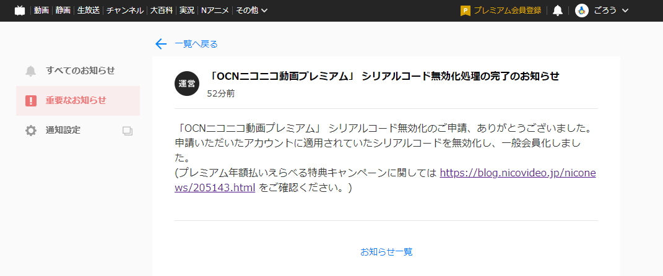The image size is (663, 276).
Task: Click the back arrow icon
Action: 161,44
